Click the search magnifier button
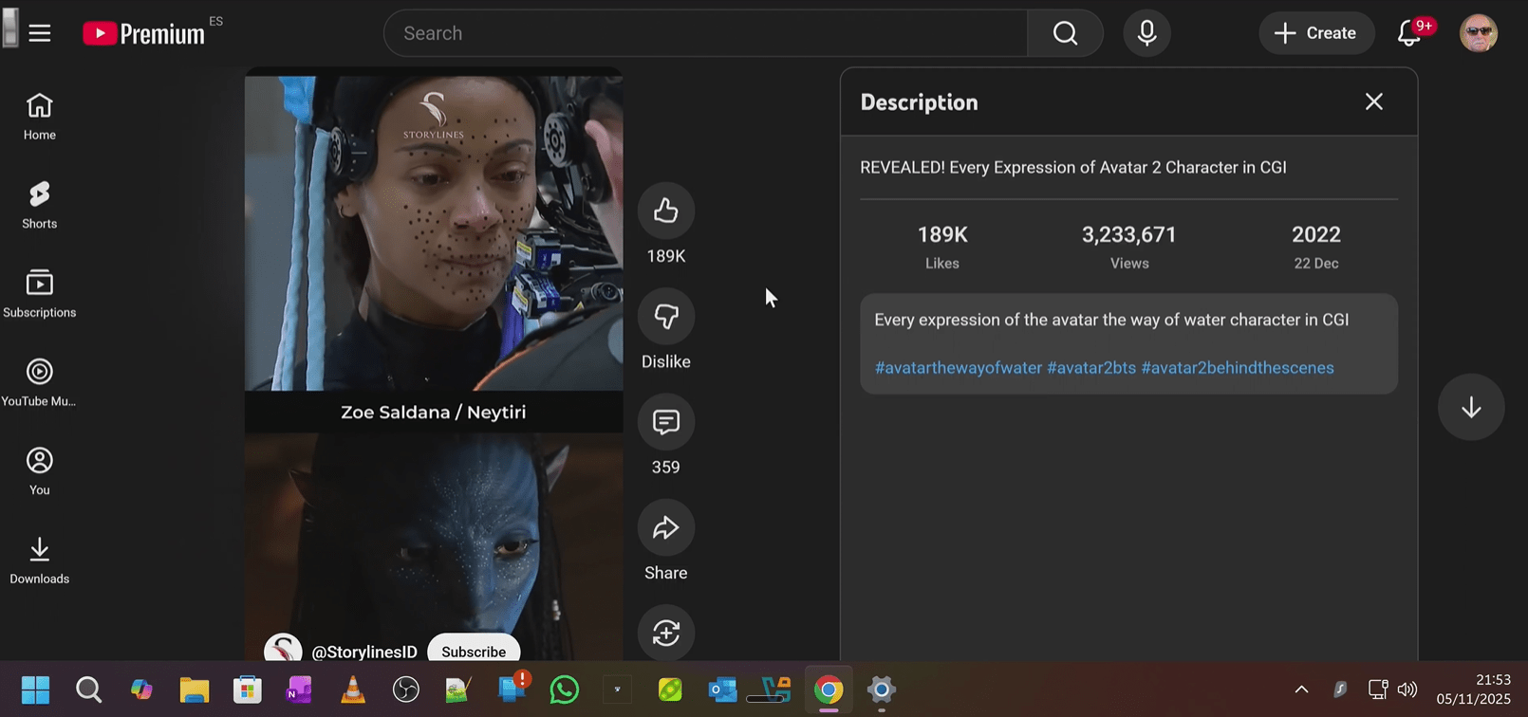The image size is (1528, 717). (x=1065, y=33)
